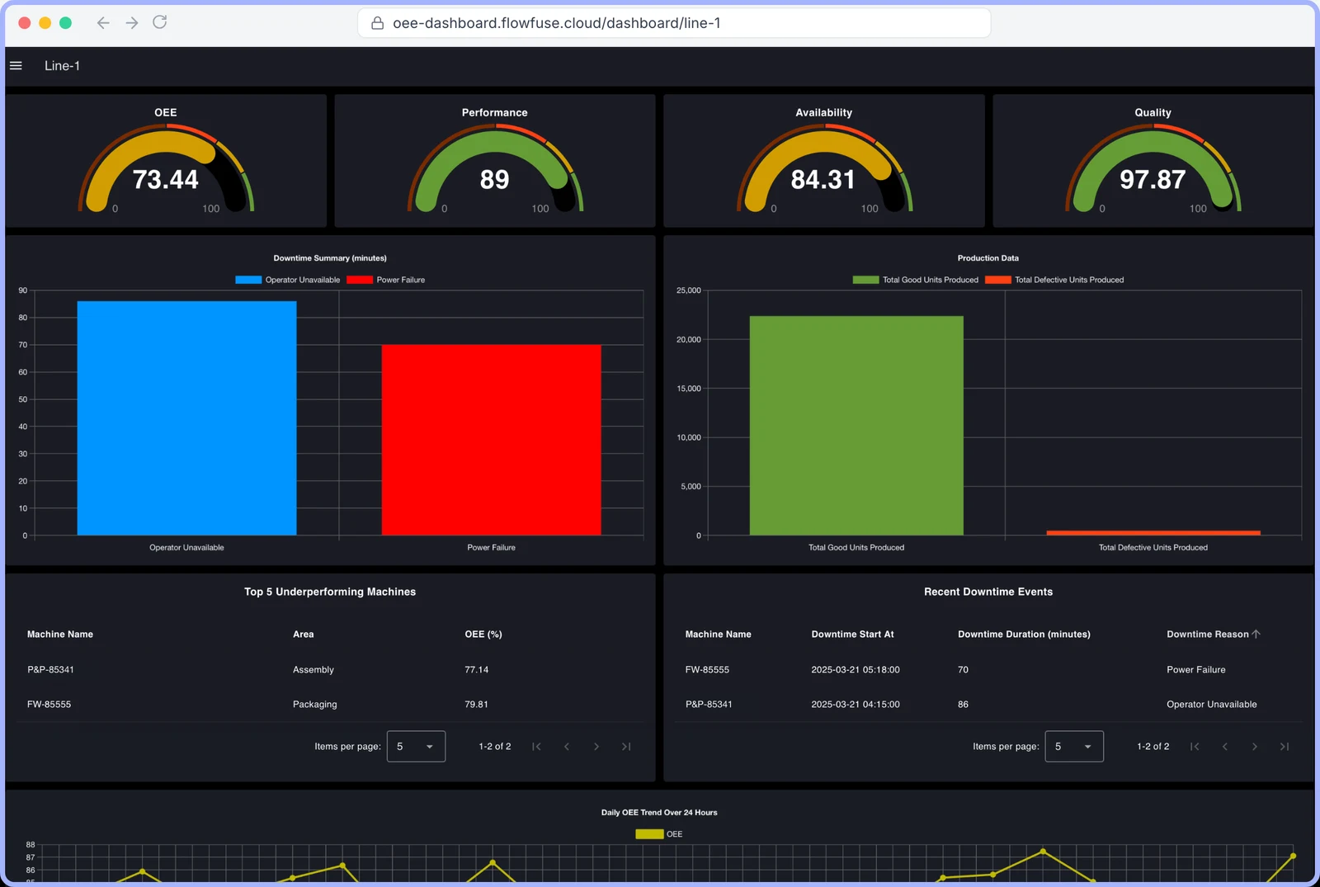Viewport: 1320px width, 887px height.
Task: Click the dashboard URL address field
Action: 674,23
